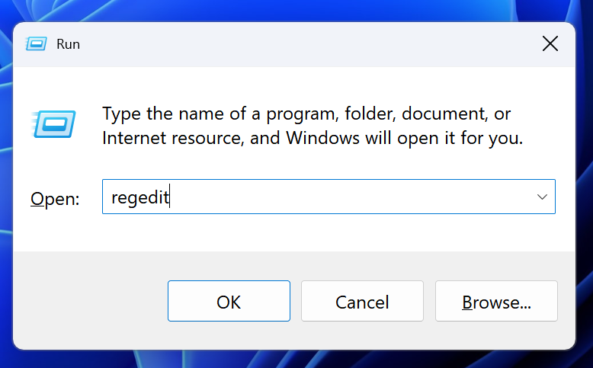Viewport: 593px width, 368px height.
Task: Click the large Run program icon
Action: 53,124
